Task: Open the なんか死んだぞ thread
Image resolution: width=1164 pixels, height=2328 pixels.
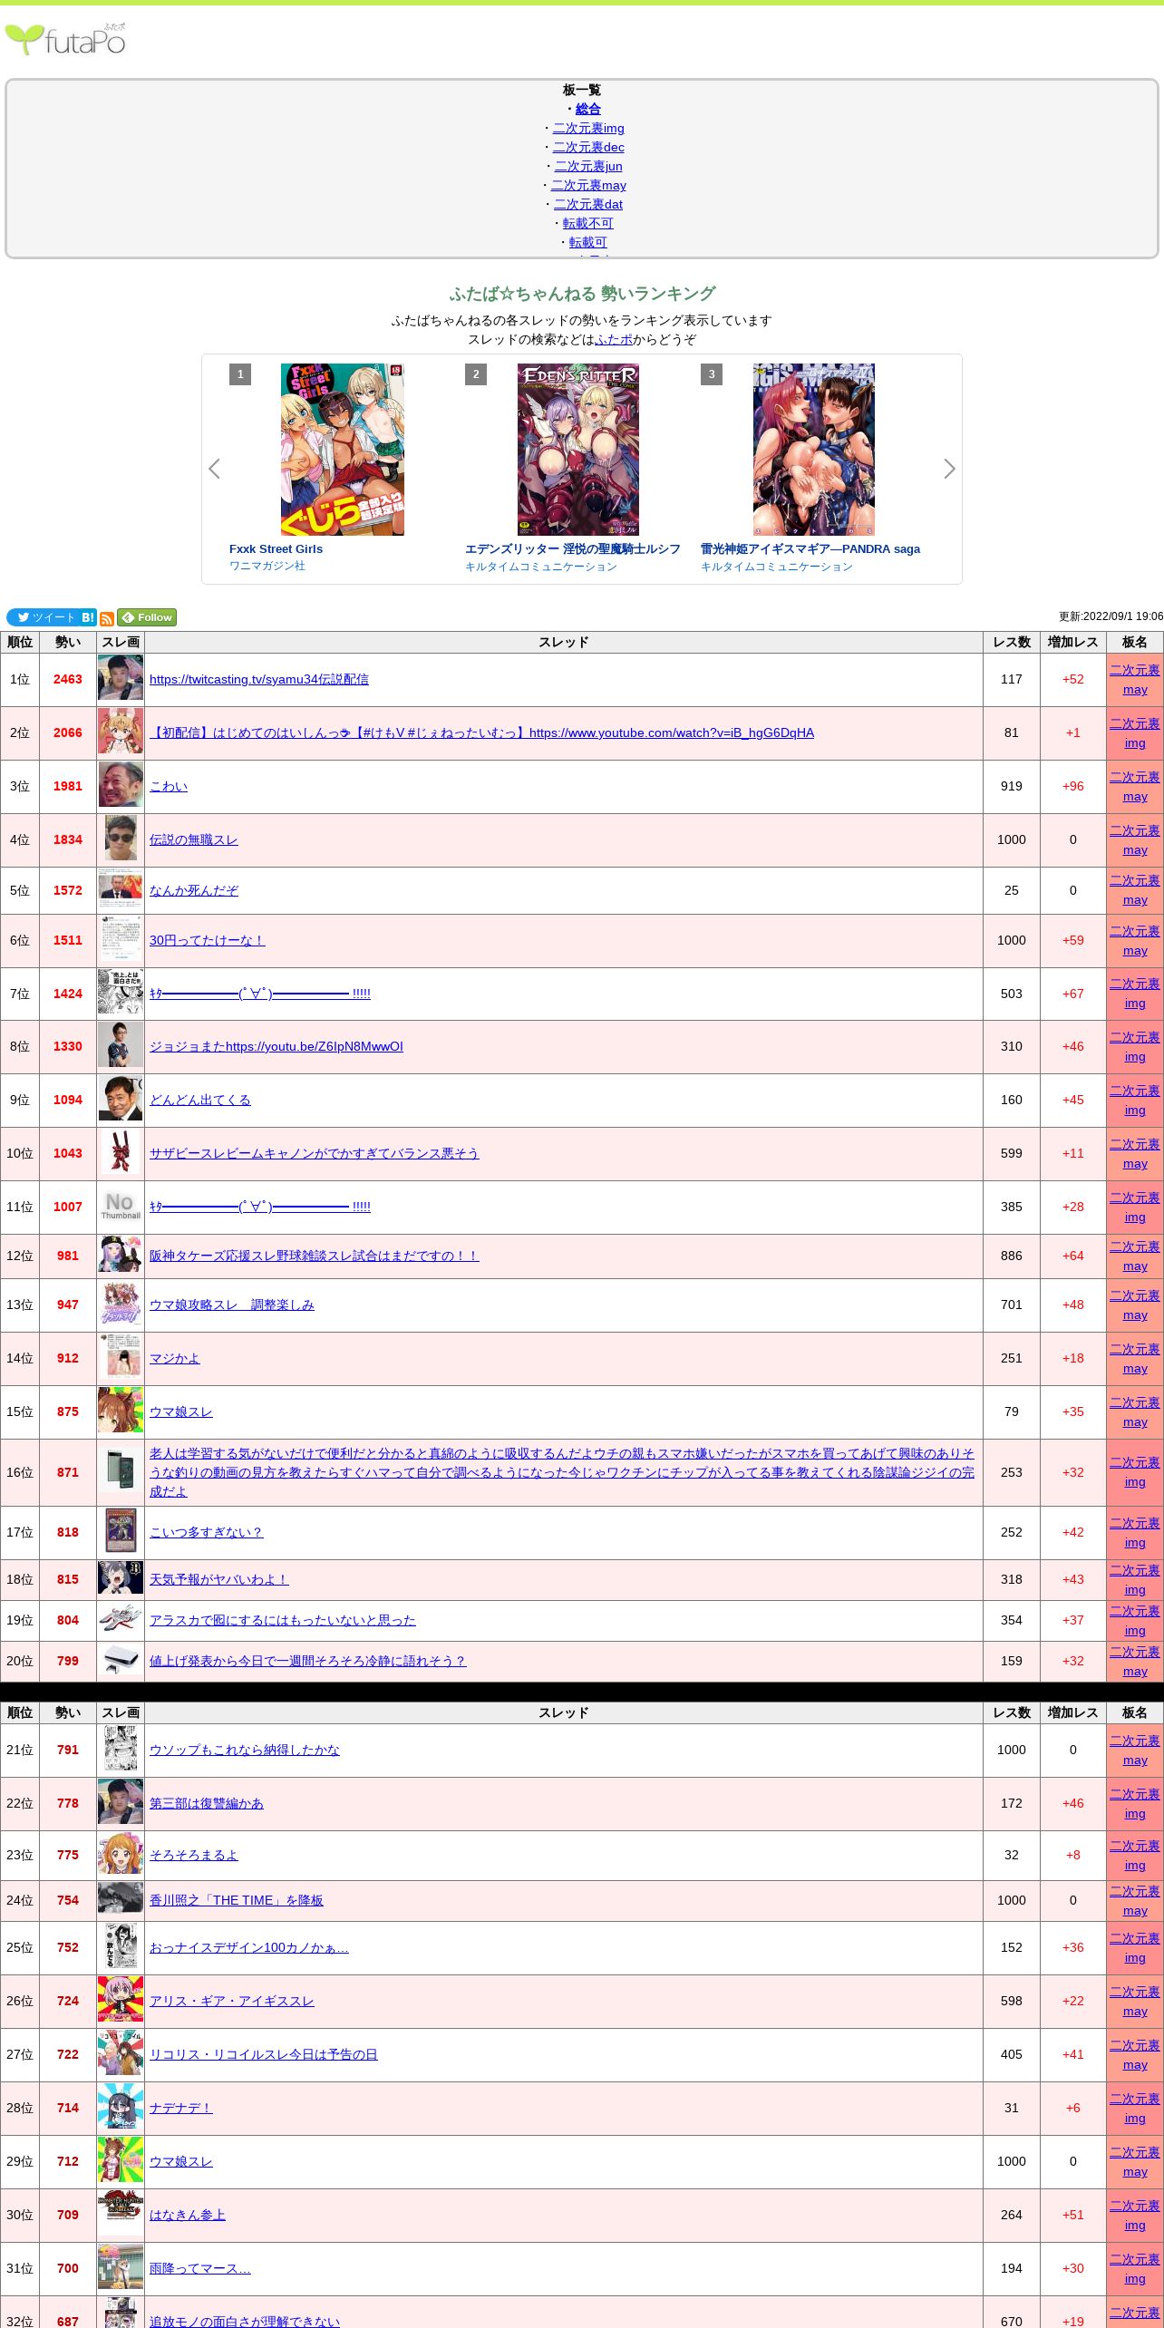Action: click(194, 890)
